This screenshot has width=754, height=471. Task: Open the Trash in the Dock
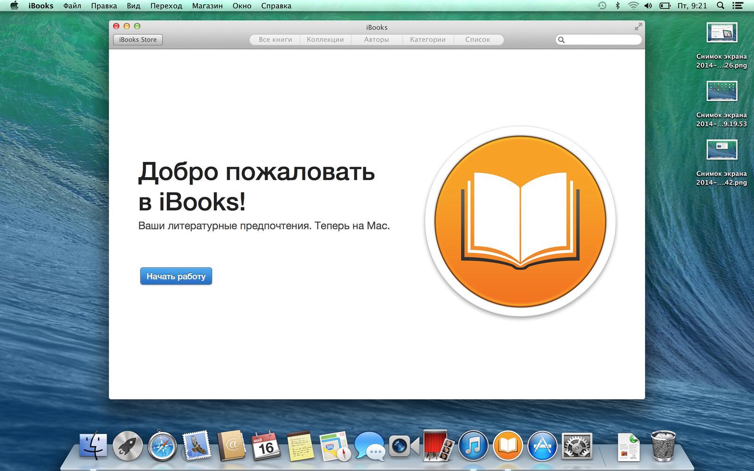tap(664, 446)
